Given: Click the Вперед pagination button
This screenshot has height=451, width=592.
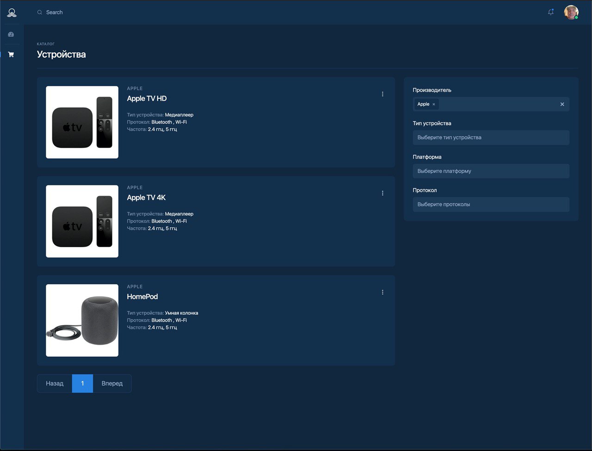Looking at the screenshot, I should tap(112, 384).
